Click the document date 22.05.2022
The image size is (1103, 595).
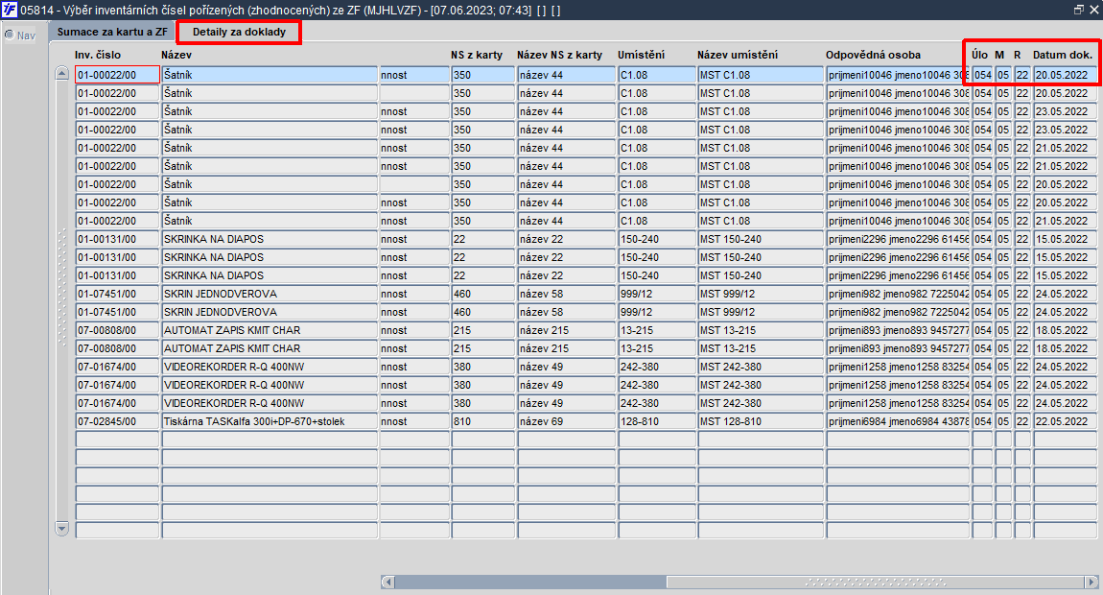pos(1065,421)
